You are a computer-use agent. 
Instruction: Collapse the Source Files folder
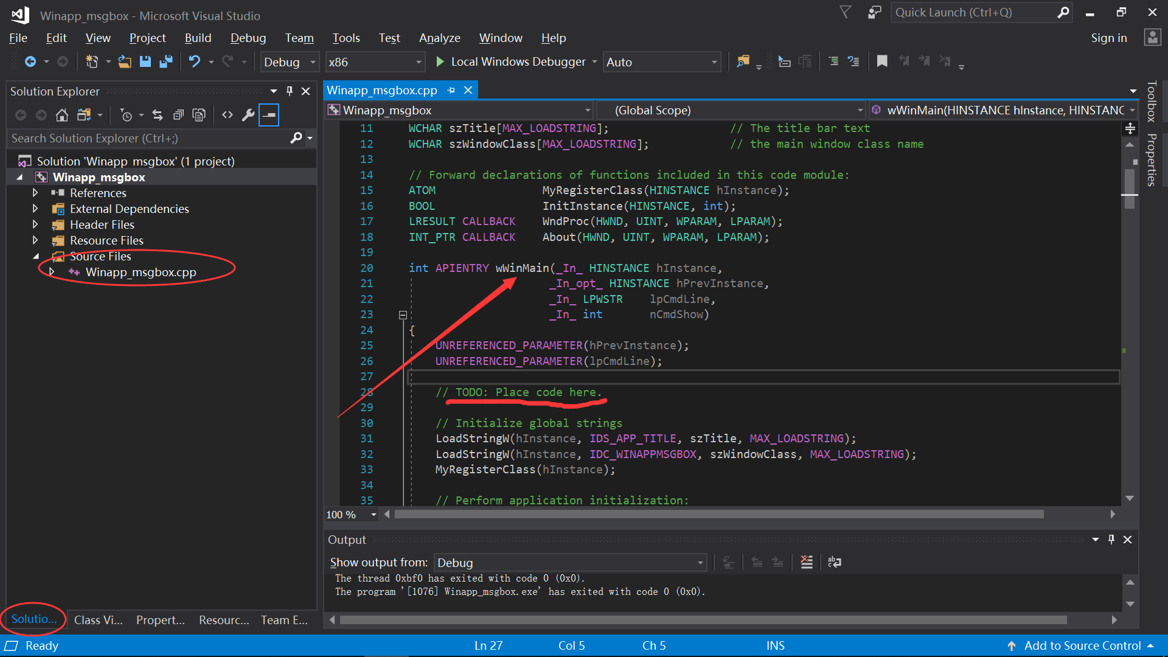tap(35, 256)
